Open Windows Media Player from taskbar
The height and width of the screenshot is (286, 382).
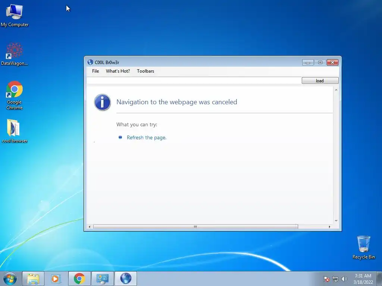point(56,279)
